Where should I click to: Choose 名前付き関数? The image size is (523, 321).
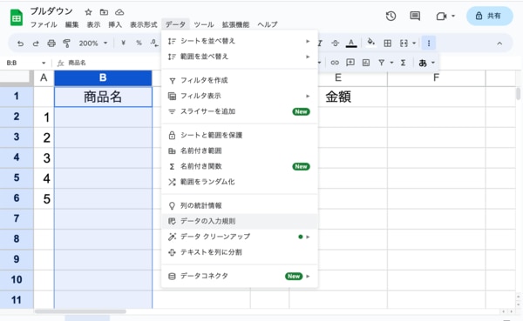(239, 166)
